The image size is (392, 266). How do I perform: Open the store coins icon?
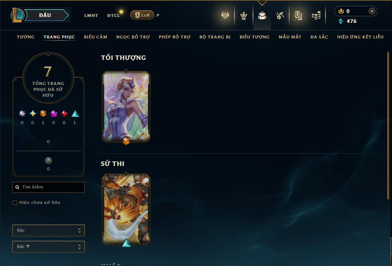coord(316,16)
